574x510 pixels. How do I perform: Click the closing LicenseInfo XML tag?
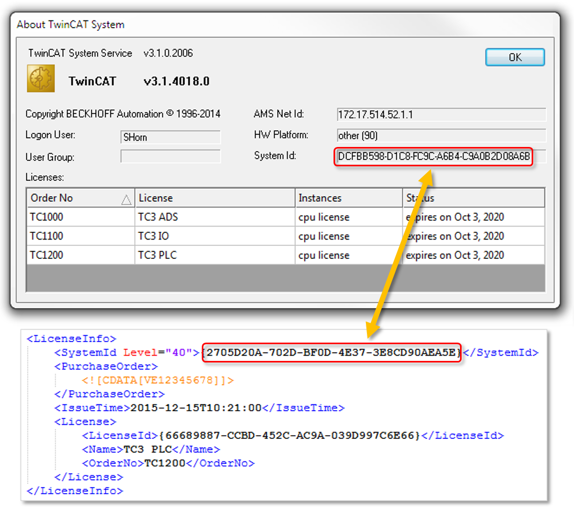75,491
